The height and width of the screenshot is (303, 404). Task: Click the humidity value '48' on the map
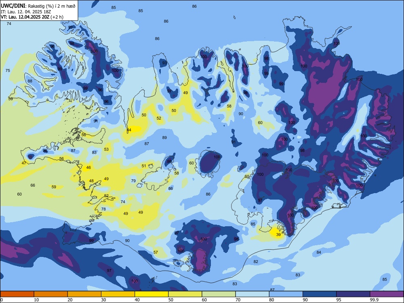(91, 181)
